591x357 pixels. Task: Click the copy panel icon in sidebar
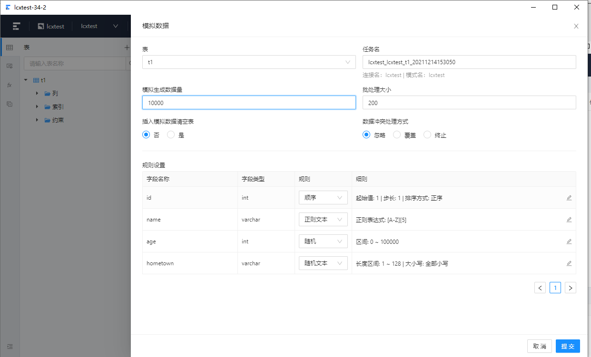click(x=10, y=104)
